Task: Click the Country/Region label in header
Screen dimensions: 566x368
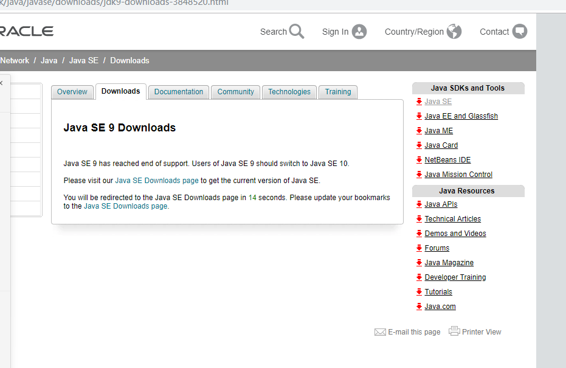Action: pos(414,32)
